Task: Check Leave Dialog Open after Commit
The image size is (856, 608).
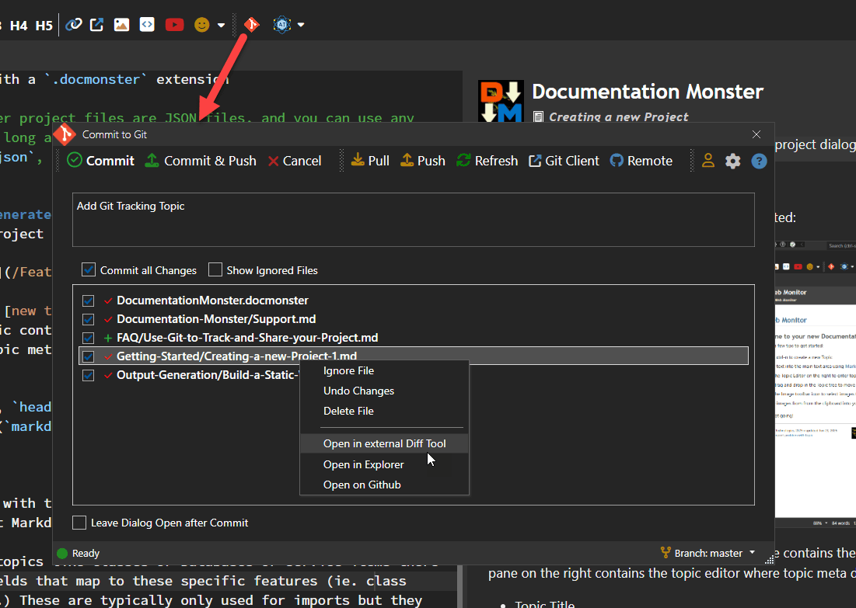Action: [x=79, y=523]
